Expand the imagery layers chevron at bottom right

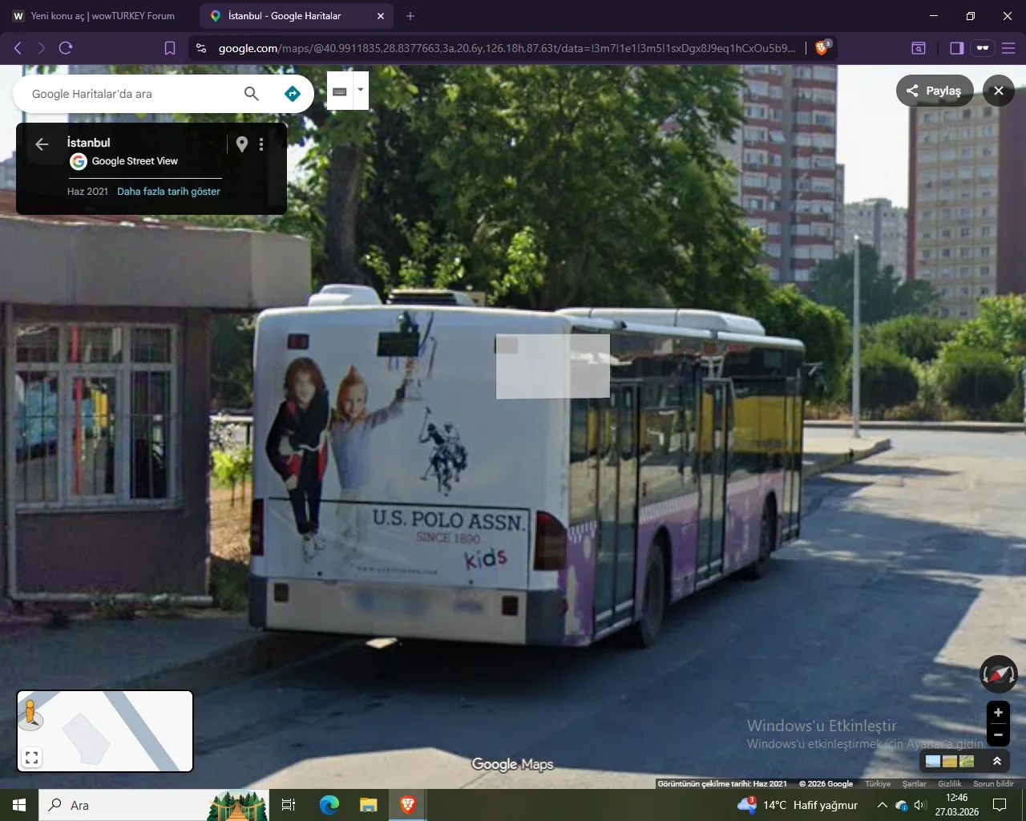[x=997, y=761]
